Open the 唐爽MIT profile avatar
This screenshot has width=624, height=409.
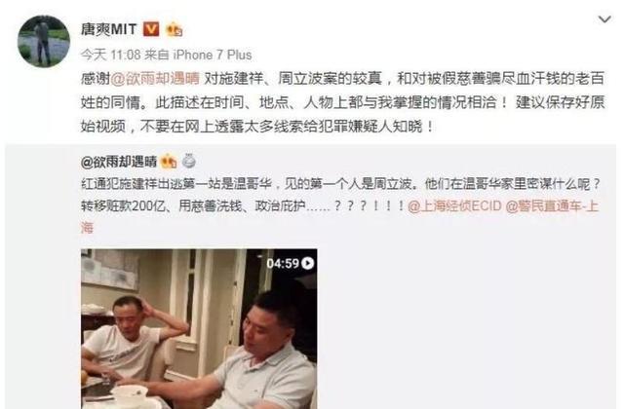click(44, 42)
